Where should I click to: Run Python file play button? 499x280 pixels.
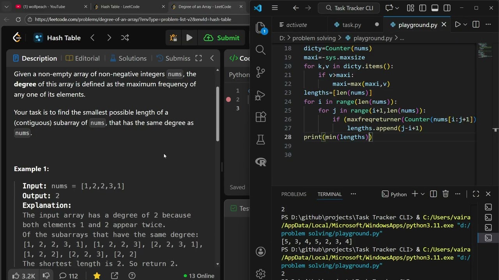click(x=457, y=24)
